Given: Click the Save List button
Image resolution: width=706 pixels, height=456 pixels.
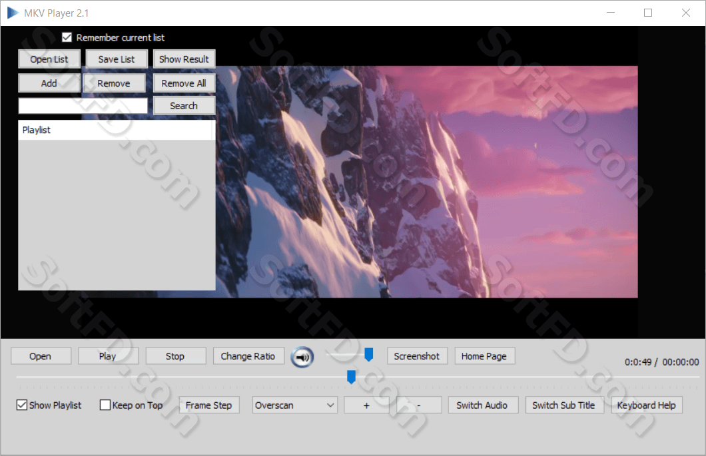Looking at the screenshot, I should [x=117, y=59].
